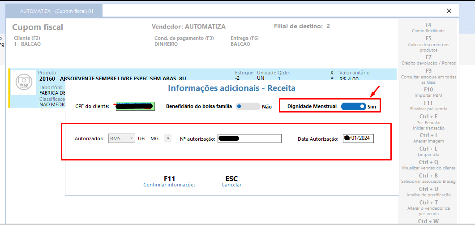Click Ctrl + L Limpar tela option
The width and height of the screenshot is (475, 225).
pos(428,151)
